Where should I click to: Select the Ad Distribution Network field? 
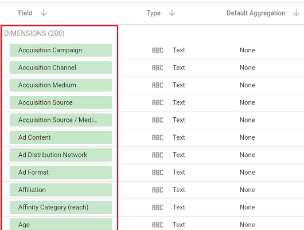[x=61, y=155]
